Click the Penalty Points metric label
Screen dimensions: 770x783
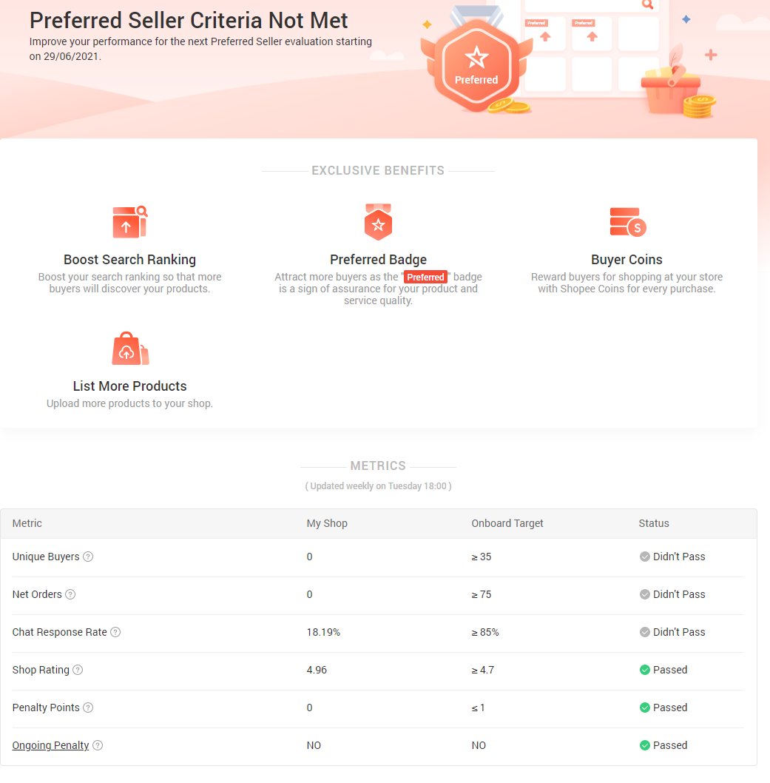point(46,708)
